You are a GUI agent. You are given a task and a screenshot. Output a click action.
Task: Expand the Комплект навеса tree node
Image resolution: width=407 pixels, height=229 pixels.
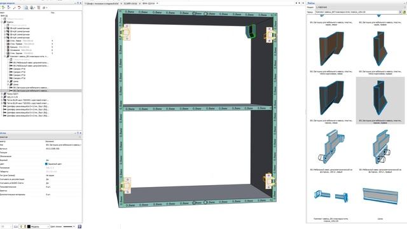5,57
